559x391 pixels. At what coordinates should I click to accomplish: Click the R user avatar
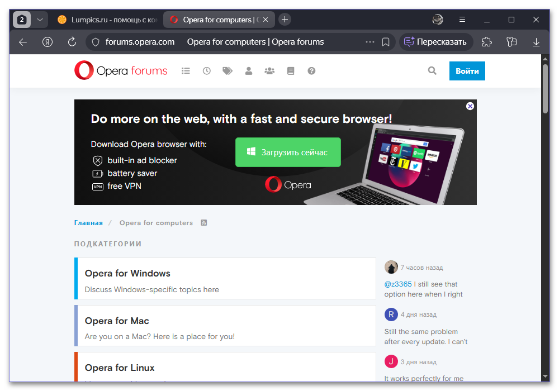[391, 314]
